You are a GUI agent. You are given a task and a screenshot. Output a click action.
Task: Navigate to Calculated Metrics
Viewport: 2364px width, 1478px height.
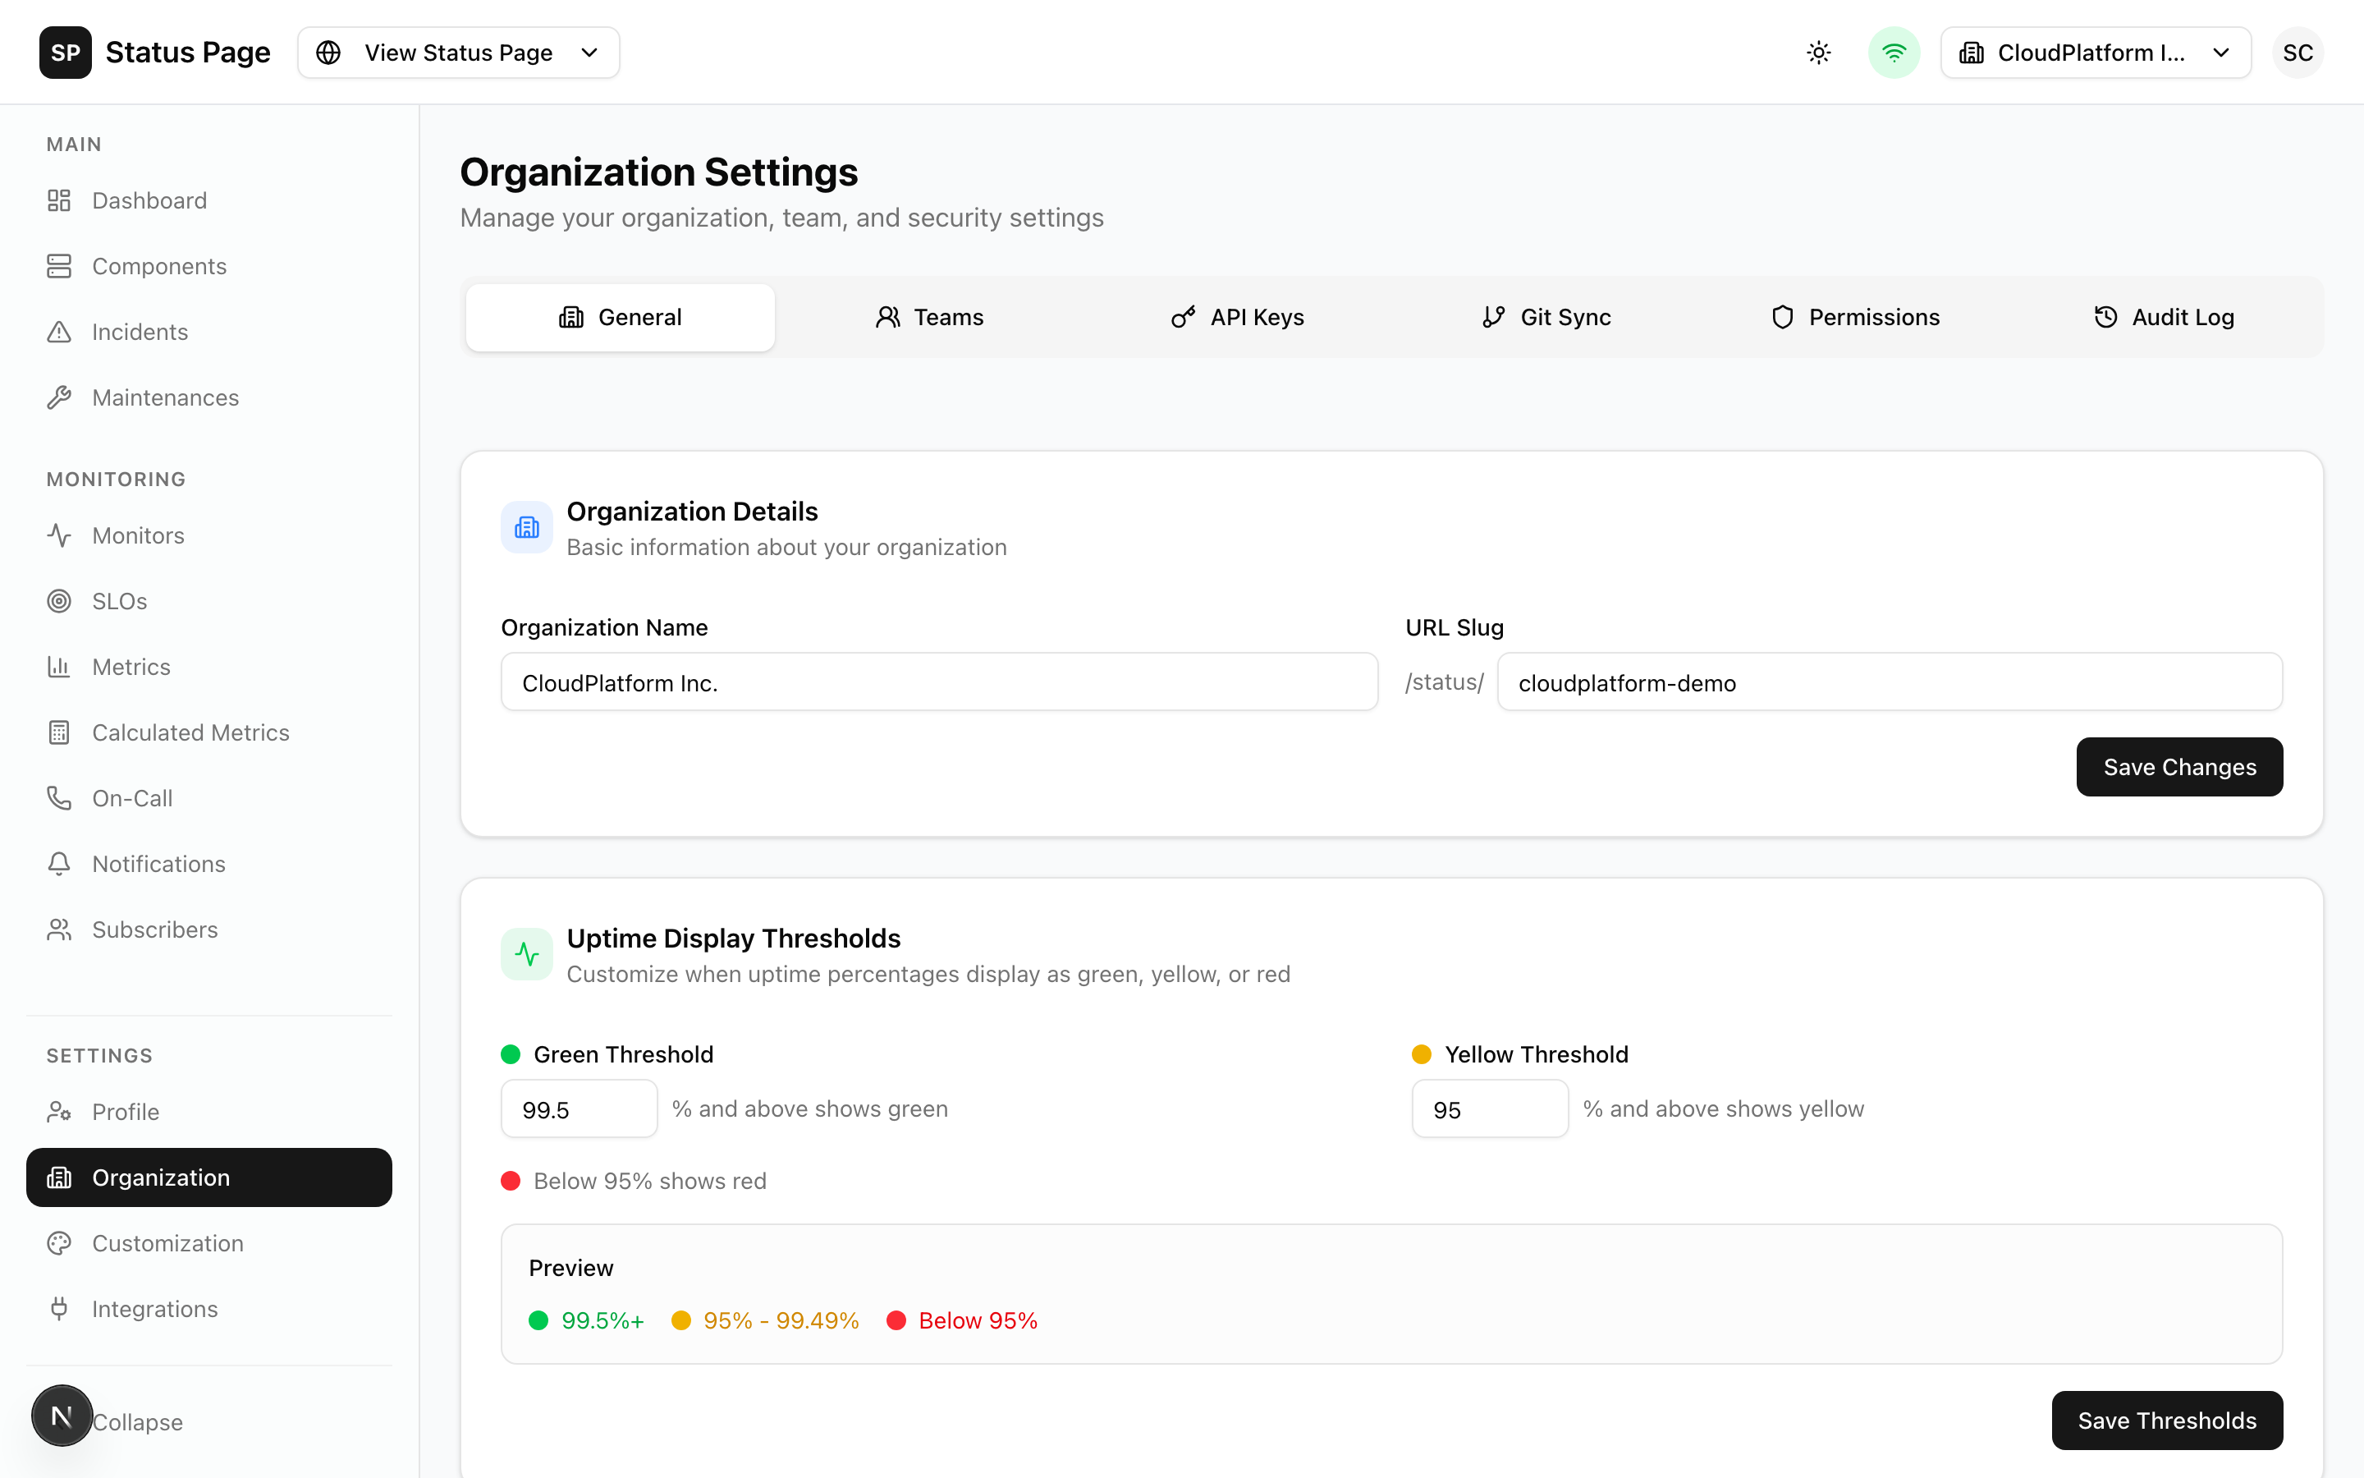190,731
